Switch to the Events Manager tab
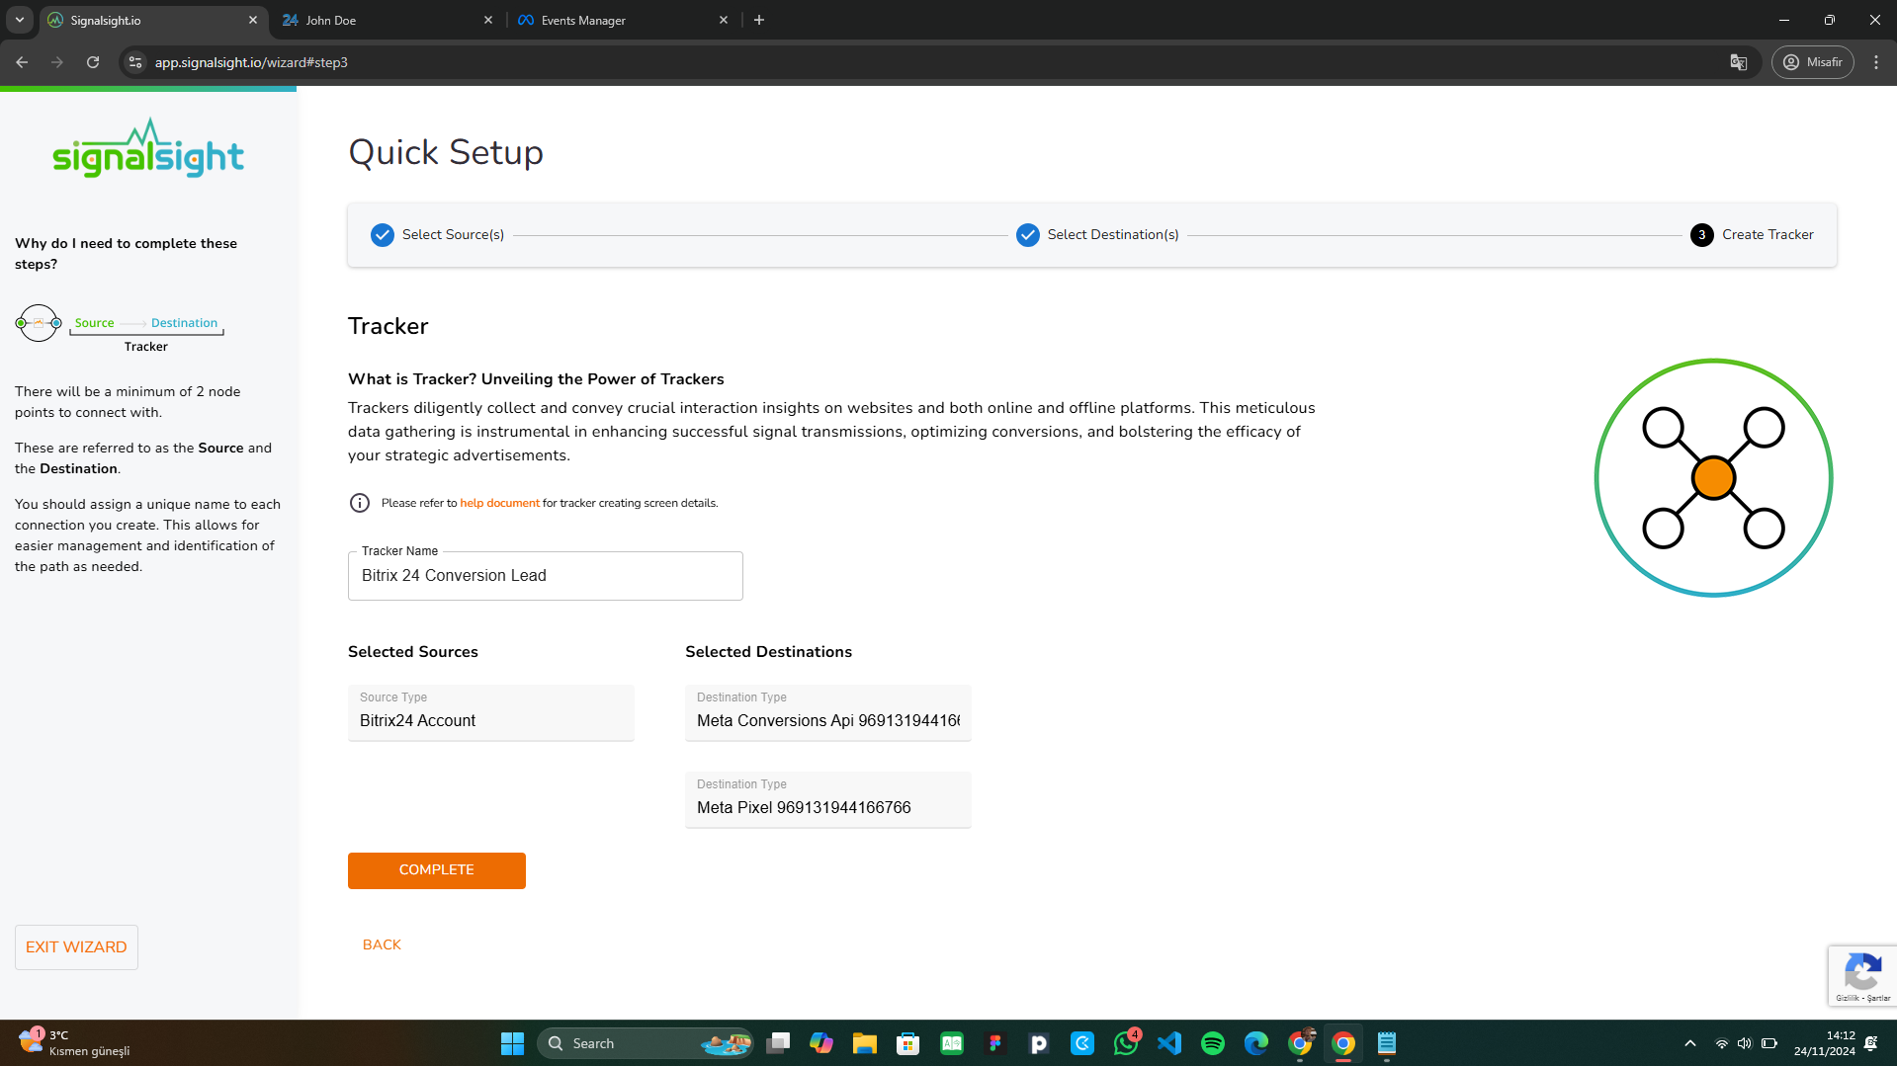The width and height of the screenshot is (1897, 1066). point(623,20)
